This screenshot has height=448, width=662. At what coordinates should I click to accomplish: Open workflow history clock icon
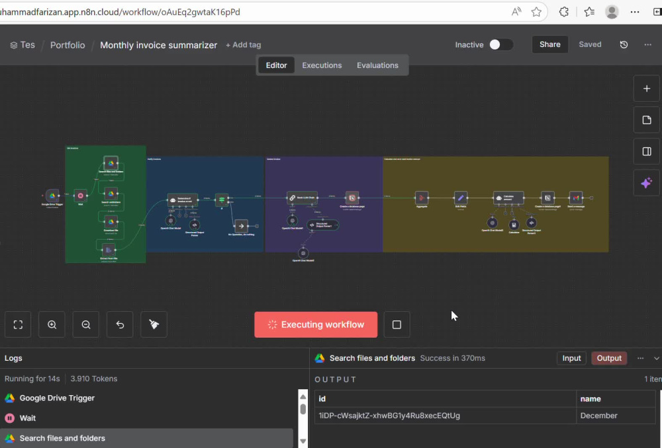[624, 45]
